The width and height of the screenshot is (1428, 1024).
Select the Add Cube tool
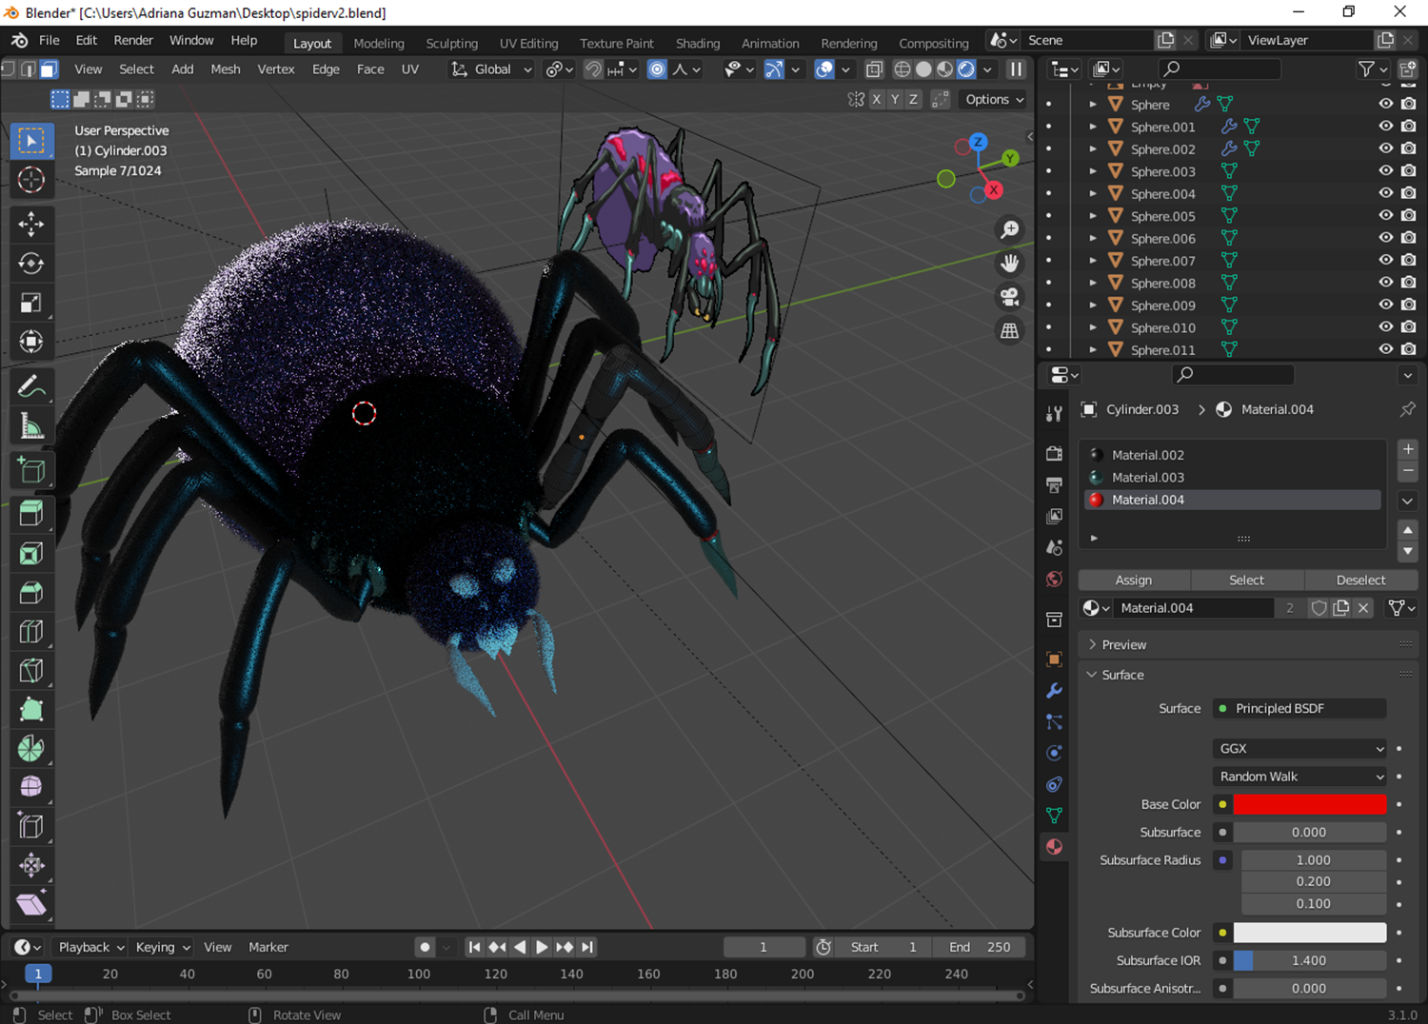tap(30, 470)
